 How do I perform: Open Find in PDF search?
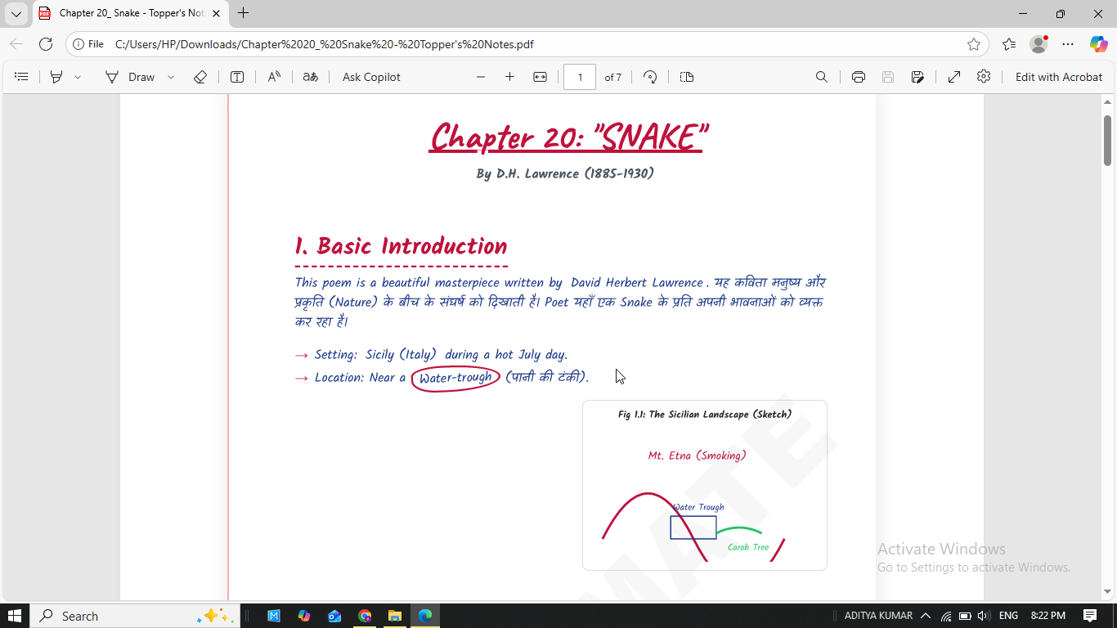click(x=822, y=77)
